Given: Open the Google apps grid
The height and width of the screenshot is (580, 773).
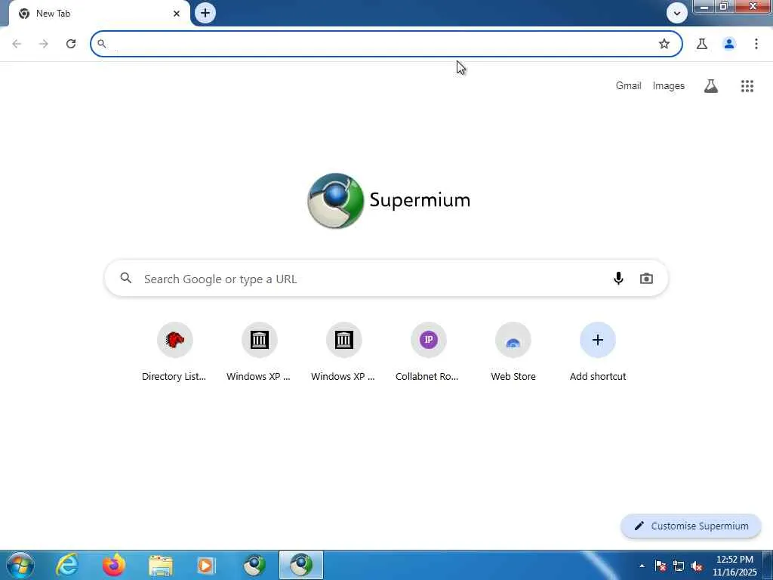Looking at the screenshot, I should coord(747,86).
